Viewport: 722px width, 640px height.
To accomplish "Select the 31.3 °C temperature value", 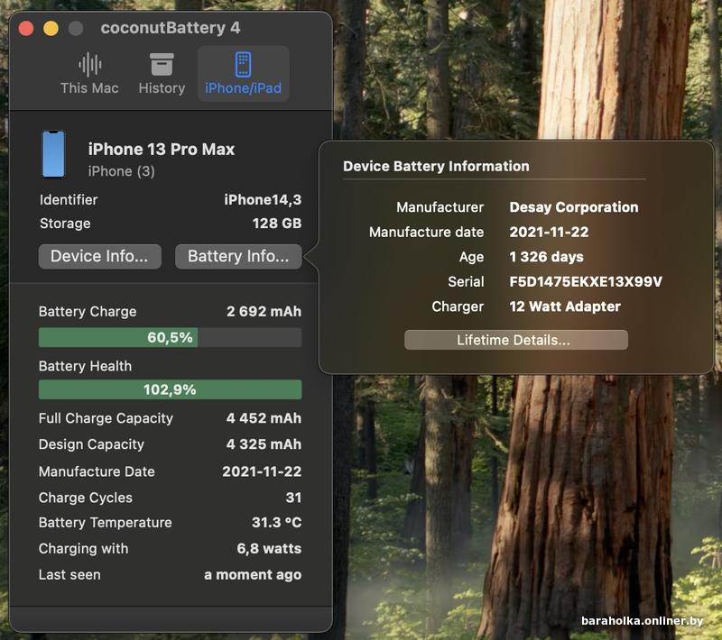I will click(276, 522).
